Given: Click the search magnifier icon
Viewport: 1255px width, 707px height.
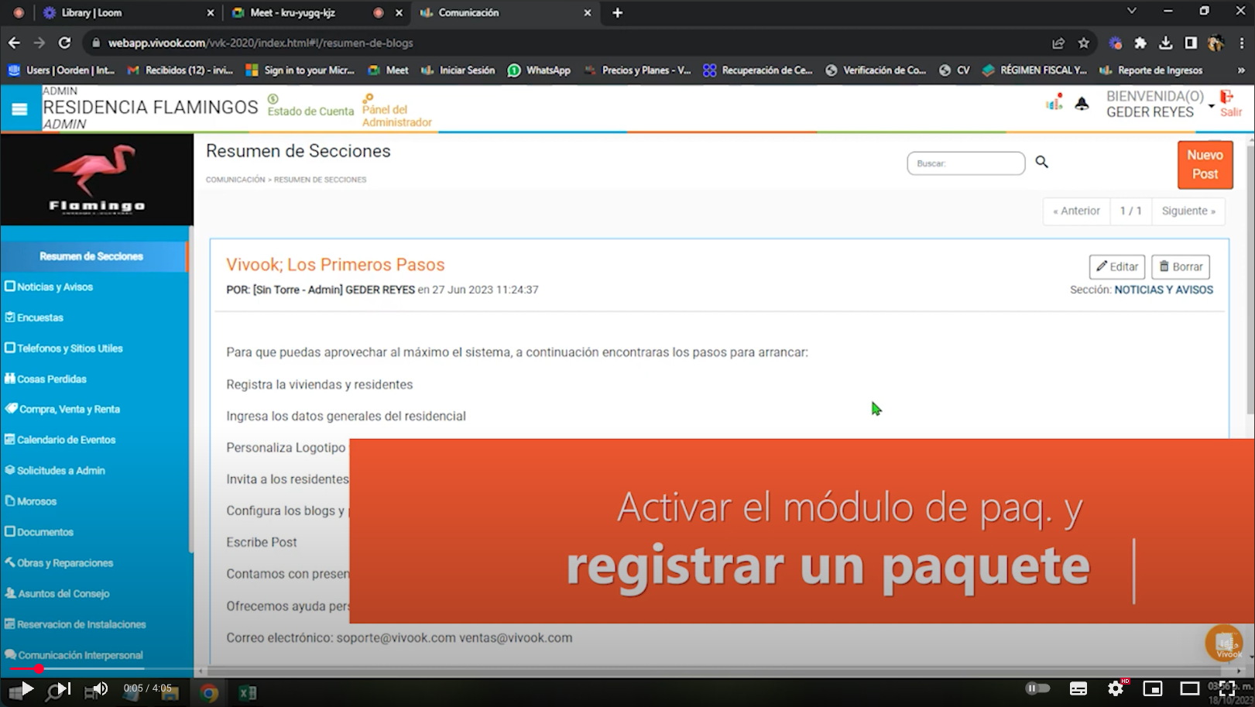Looking at the screenshot, I should (1041, 162).
